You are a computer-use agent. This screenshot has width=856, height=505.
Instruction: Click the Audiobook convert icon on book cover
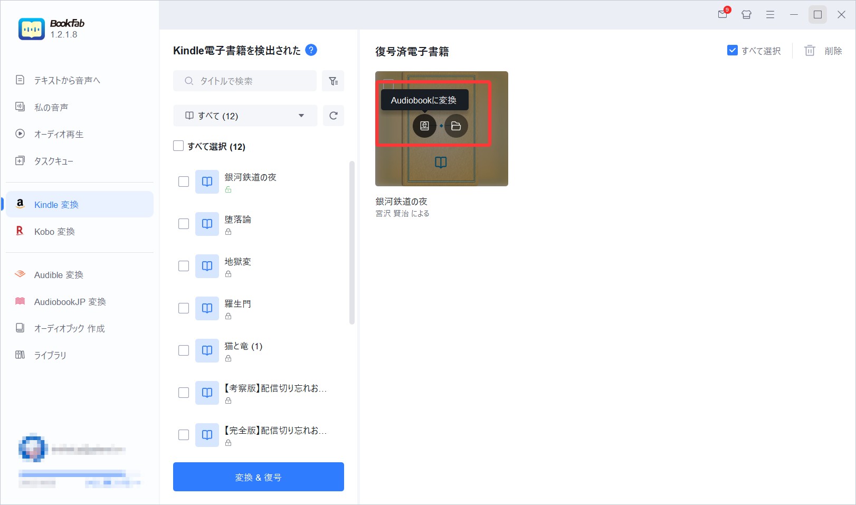(424, 126)
